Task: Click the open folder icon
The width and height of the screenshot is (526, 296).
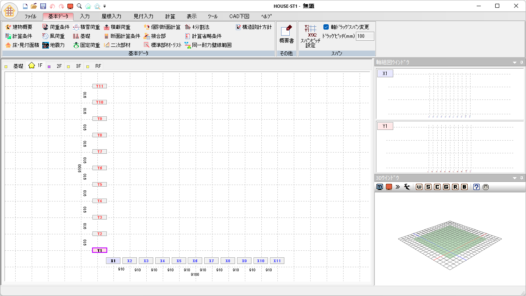Action: point(34,6)
